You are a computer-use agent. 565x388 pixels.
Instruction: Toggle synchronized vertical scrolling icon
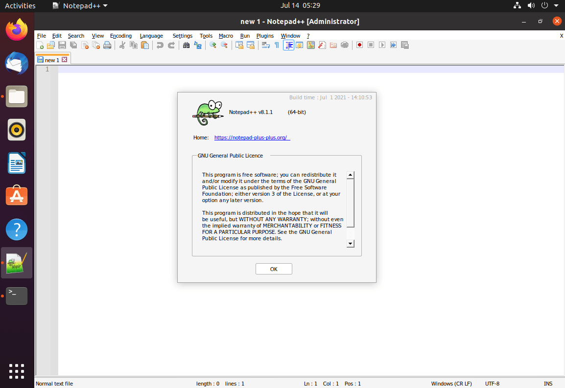tap(239, 45)
